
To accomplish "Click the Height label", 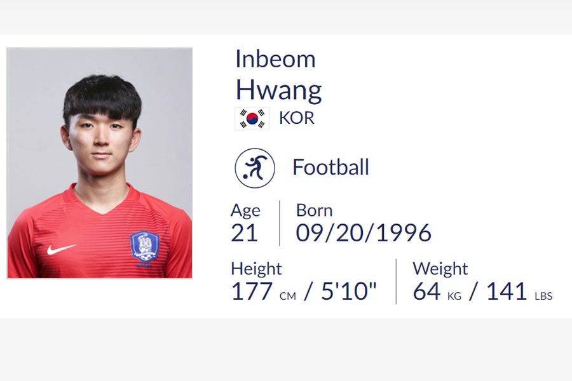I will coord(256,269).
